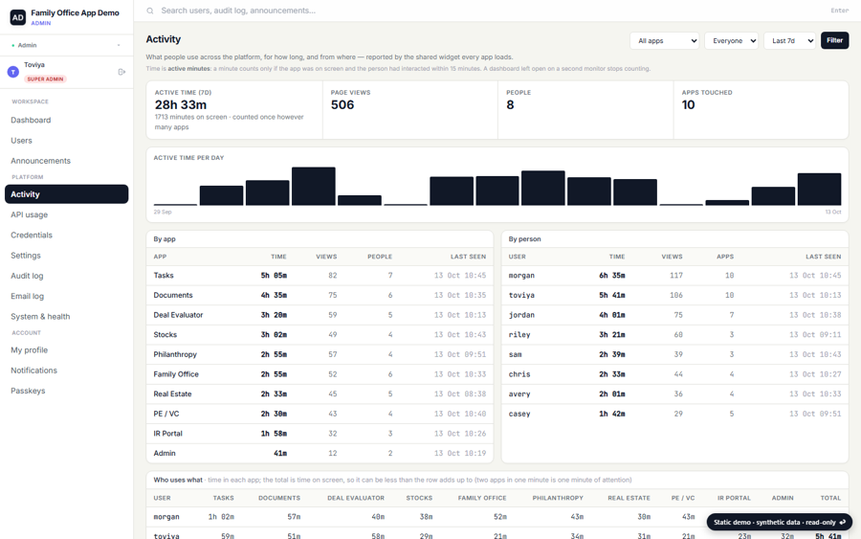
Task: Click user casey in By person
Action: (x=519, y=414)
